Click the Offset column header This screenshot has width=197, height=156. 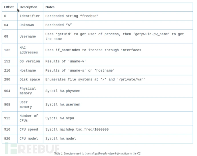tap(9, 7)
